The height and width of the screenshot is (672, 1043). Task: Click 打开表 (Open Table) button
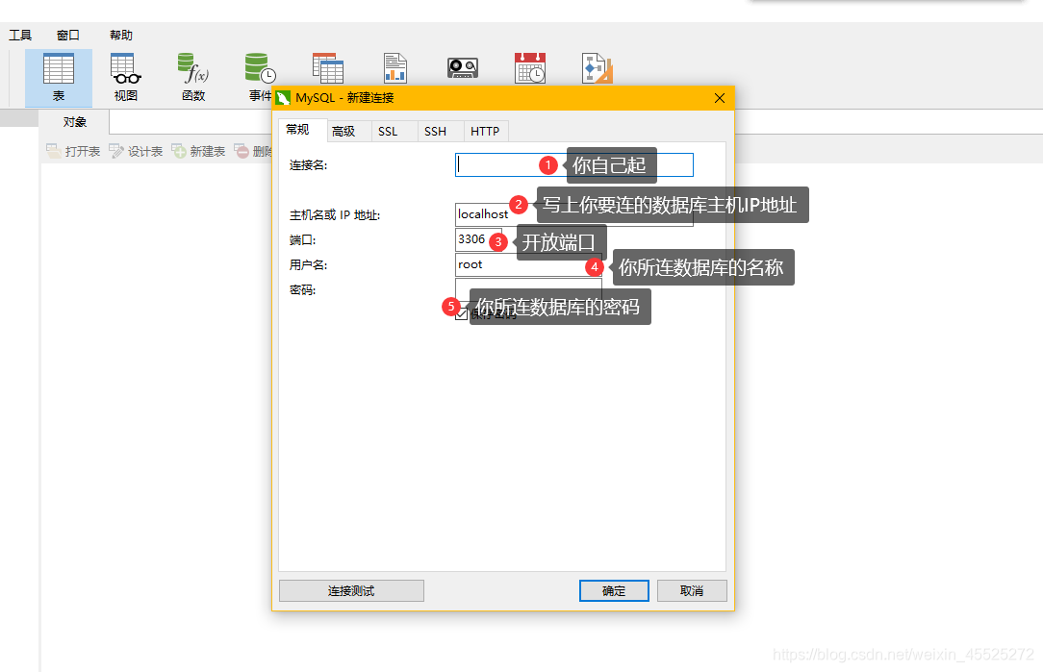click(73, 152)
